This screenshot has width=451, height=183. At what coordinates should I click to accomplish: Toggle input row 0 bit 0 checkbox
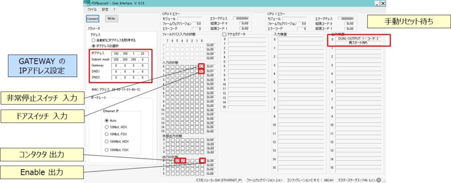(x=202, y=66)
